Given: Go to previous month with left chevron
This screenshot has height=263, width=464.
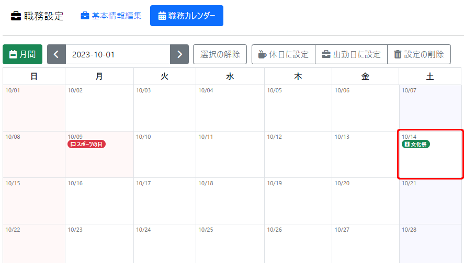Looking at the screenshot, I should (56, 54).
